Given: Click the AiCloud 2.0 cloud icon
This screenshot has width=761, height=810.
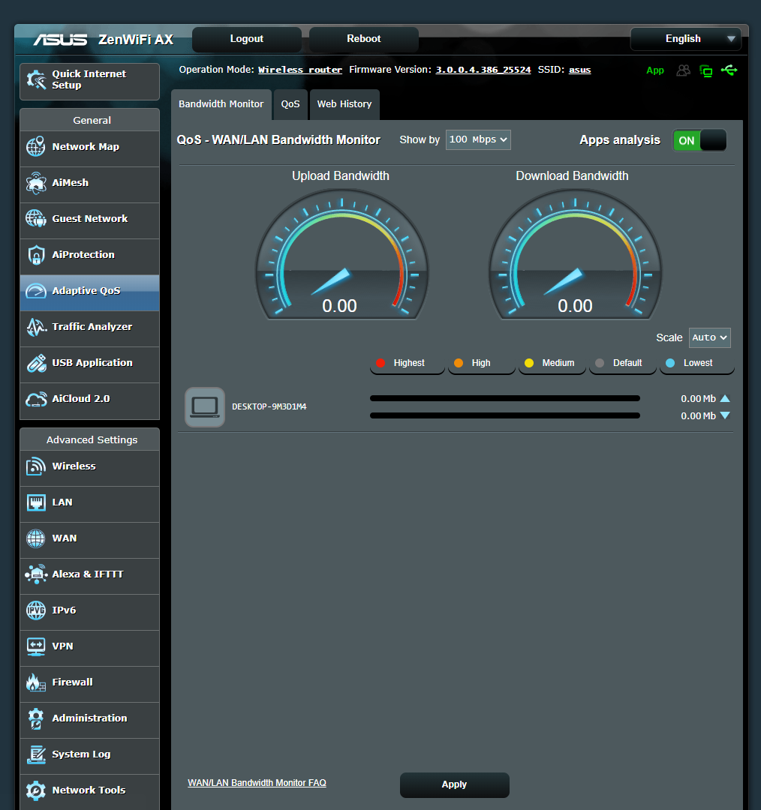Looking at the screenshot, I should 36,399.
